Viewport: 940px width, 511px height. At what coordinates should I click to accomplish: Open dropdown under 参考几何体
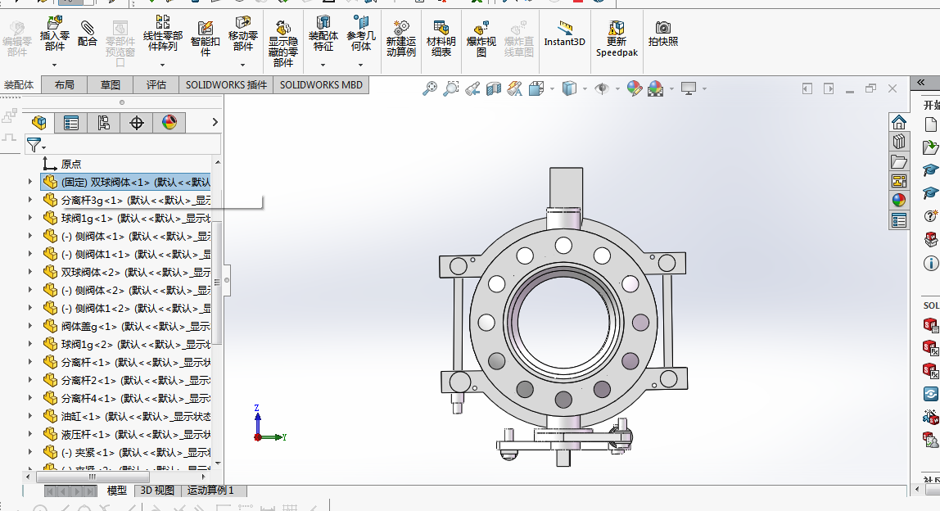pos(361,65)
